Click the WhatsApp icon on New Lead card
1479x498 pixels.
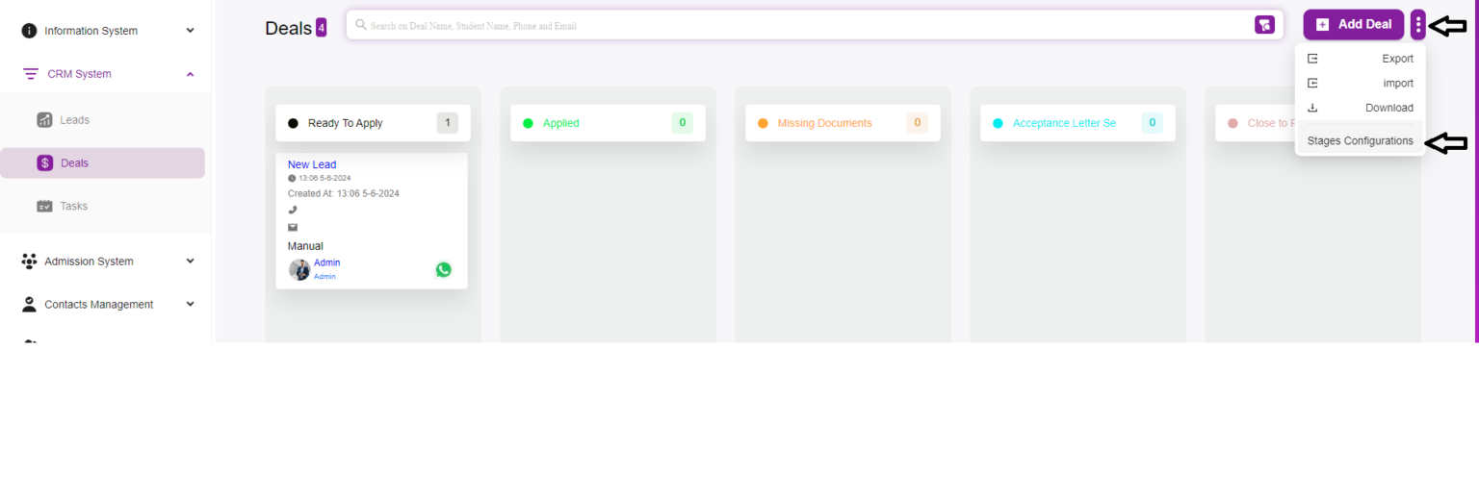point(443,270)
